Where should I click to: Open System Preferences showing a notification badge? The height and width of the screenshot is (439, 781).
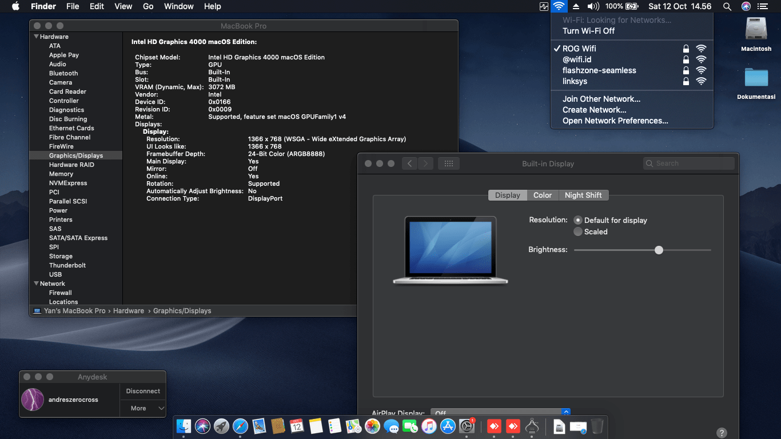[x=467, y=426]
